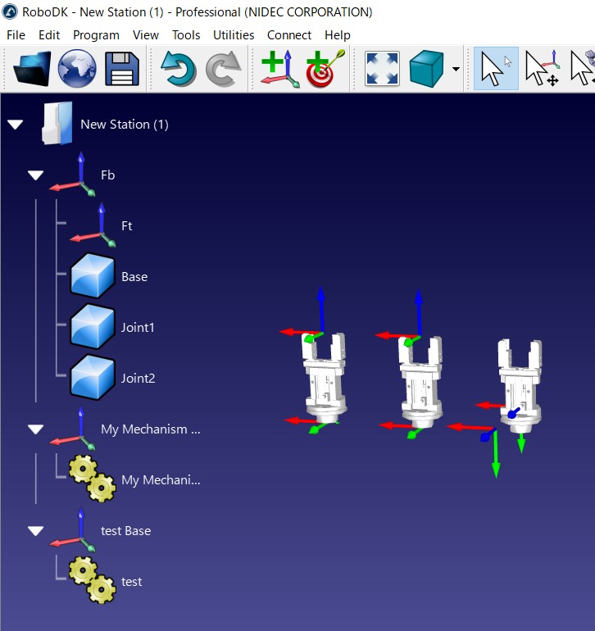Click the Save station floppy disk icon
This screenshot has height=631, width=595.
coord(122,69)
